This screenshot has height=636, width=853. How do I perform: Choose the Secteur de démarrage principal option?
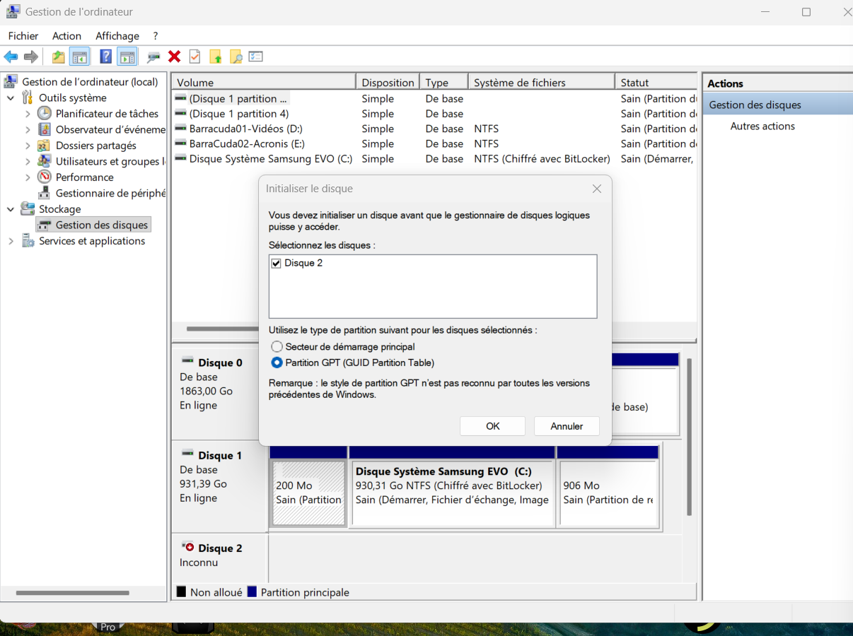coord(277,347)
